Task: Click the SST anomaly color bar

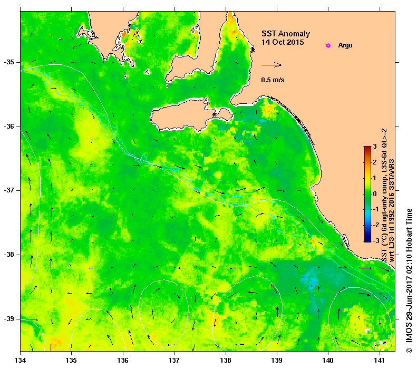Action: click(367, 194)
